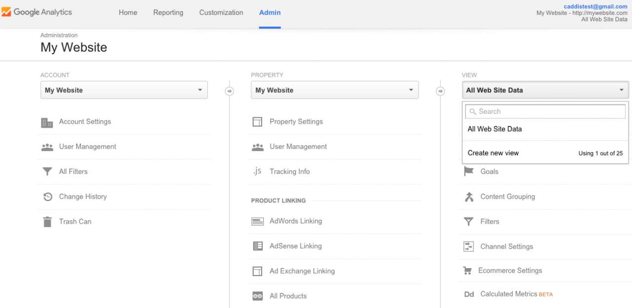The height and width of the screenshot is (308, 632).
Task: Open AdSense Linking
Action: pyautogui.click(x=296, y=246)
